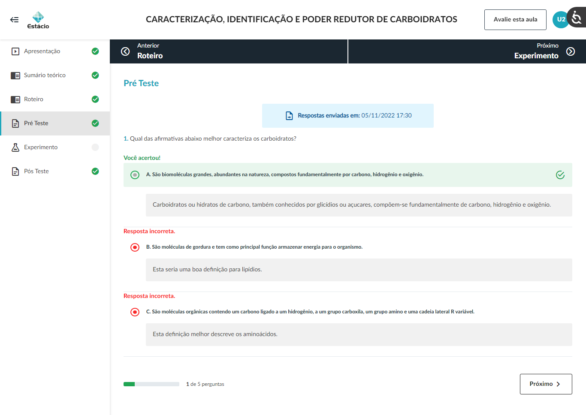Click the Sumário teórico book icon
This screenshot has height=415, width=586.
pos(15,75)
